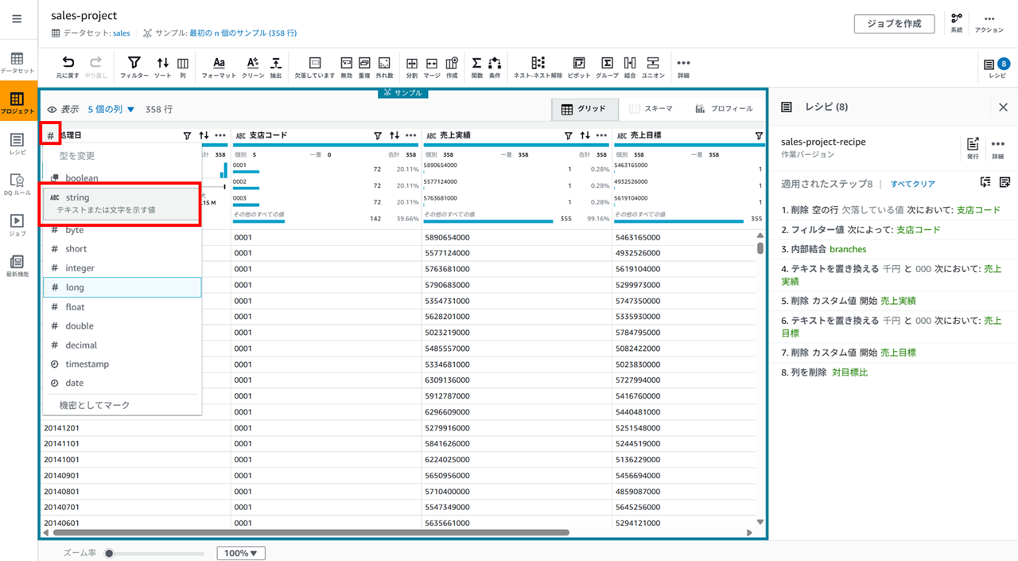Click Publish (発行) recipe icon
Image resolution: width=1018 pixels, height=561 pixels.
pyautogui.click(x=973, y=147)
